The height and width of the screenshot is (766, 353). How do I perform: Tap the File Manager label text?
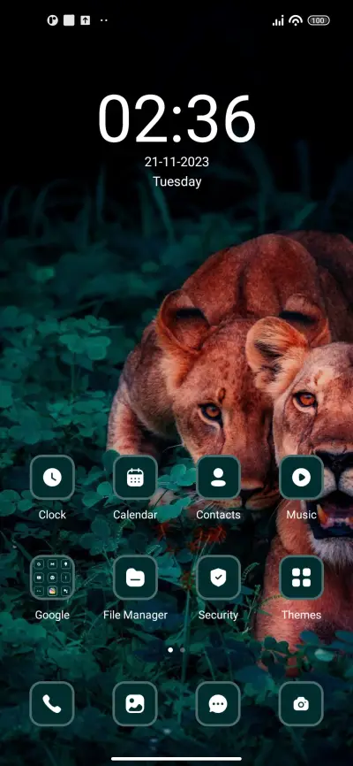point(135,615)
